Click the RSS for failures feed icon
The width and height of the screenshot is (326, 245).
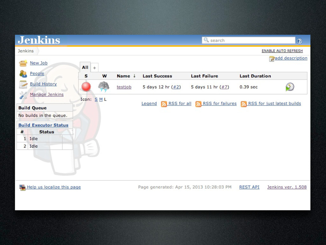coord(198,104)
